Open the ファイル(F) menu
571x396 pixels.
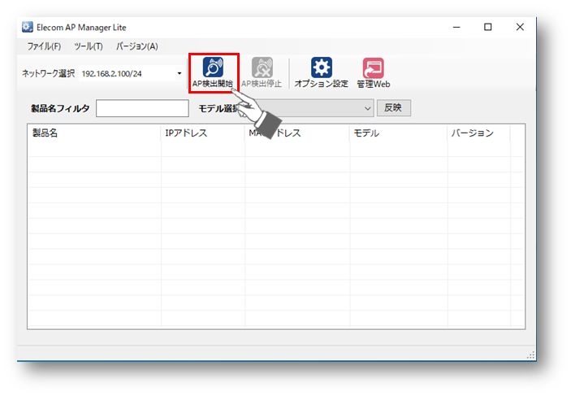pos(44,46)
